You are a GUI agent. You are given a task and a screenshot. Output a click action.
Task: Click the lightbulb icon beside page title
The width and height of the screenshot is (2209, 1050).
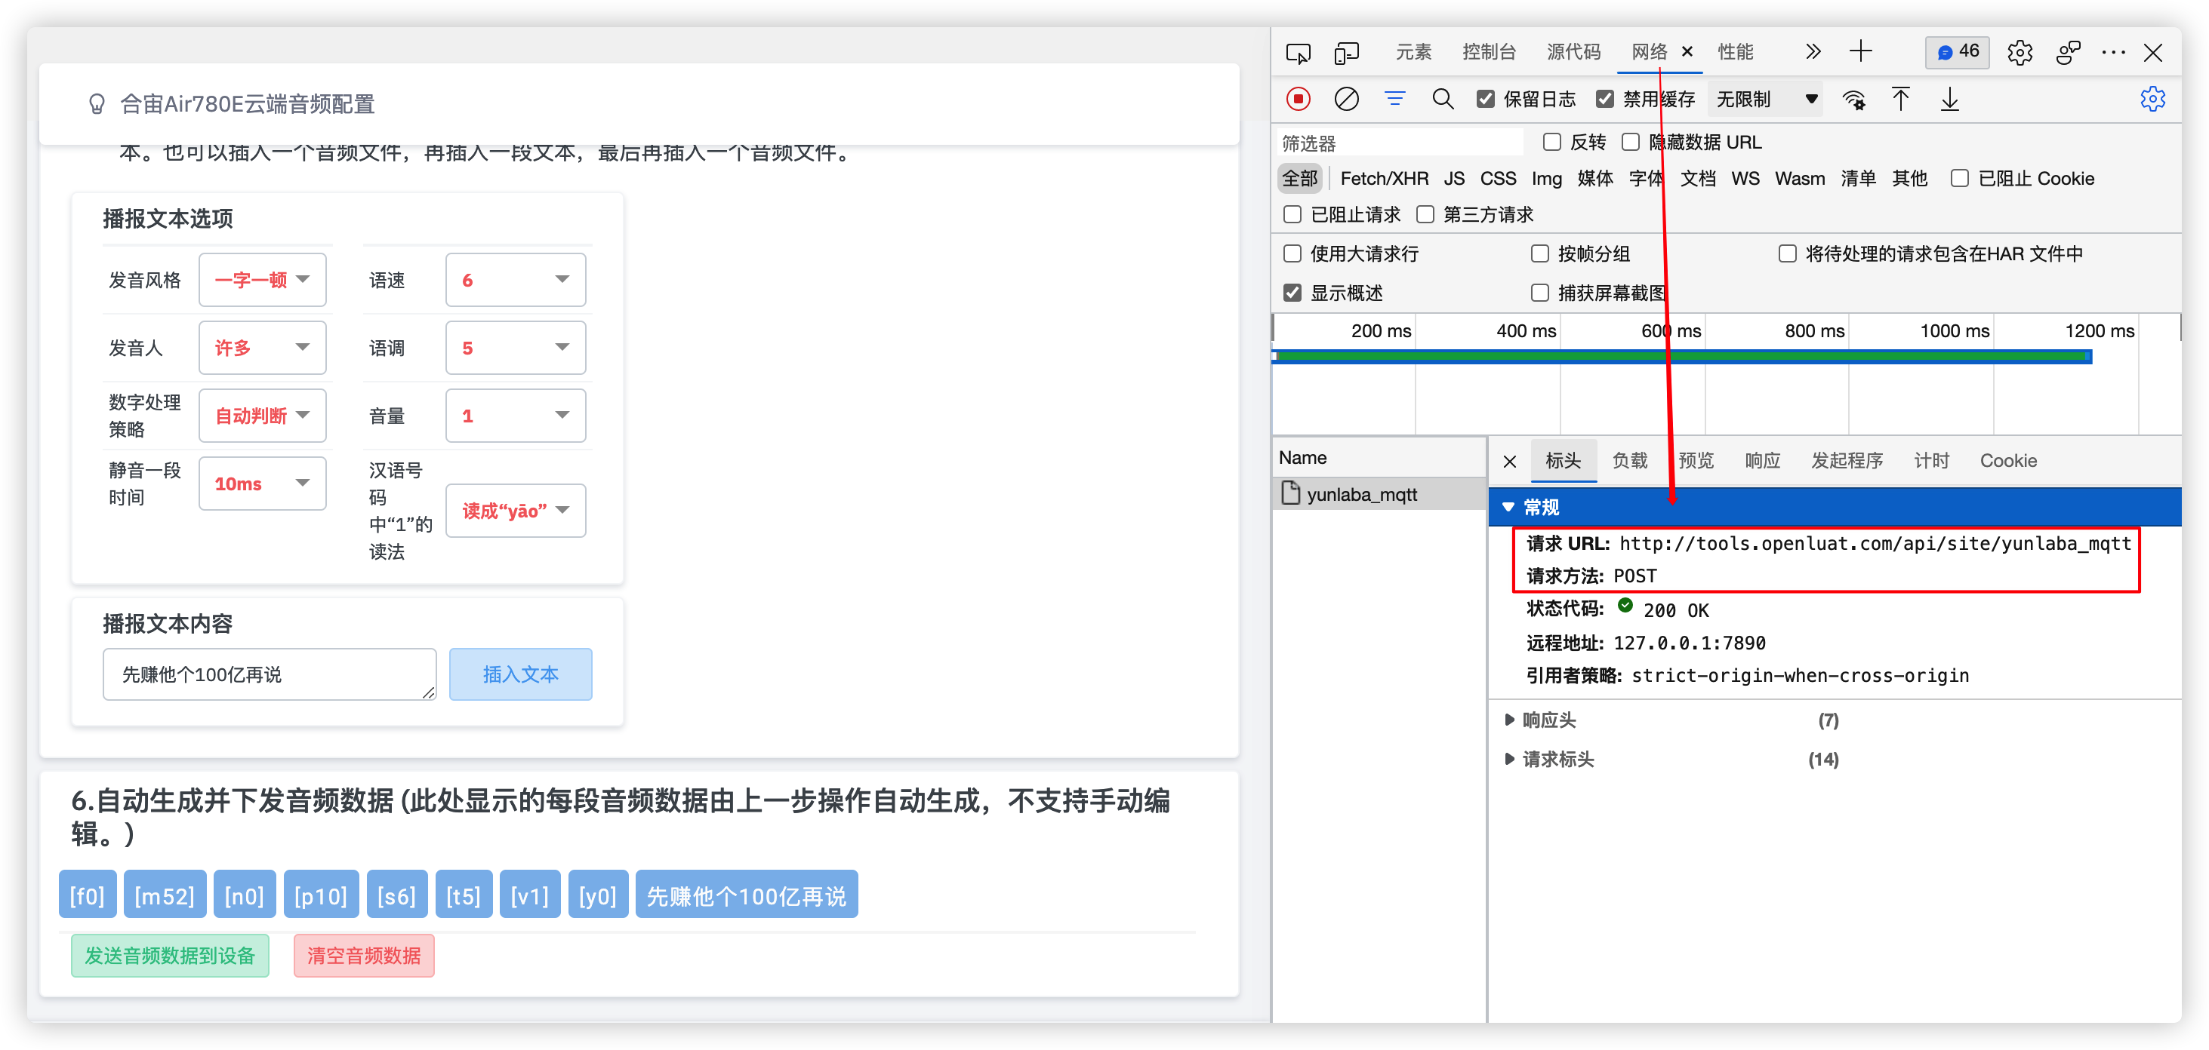point(97,103)
